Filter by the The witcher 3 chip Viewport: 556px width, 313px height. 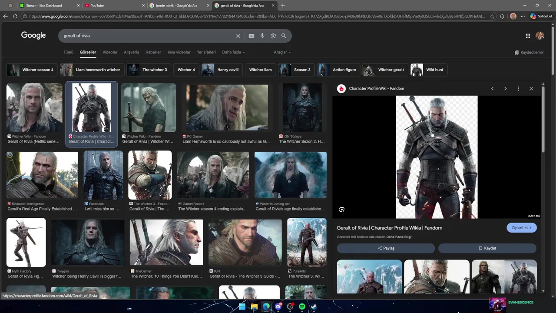(149, 70)
